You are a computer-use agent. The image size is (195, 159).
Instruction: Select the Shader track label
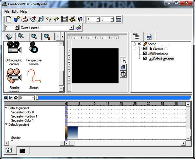click(x=16, y=138)
